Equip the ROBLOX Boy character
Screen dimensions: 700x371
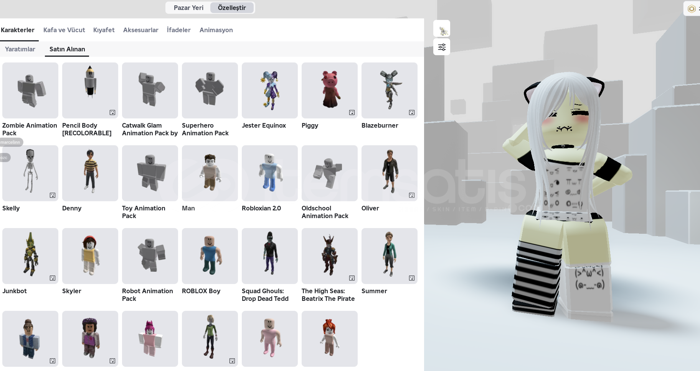click(210, 256)
